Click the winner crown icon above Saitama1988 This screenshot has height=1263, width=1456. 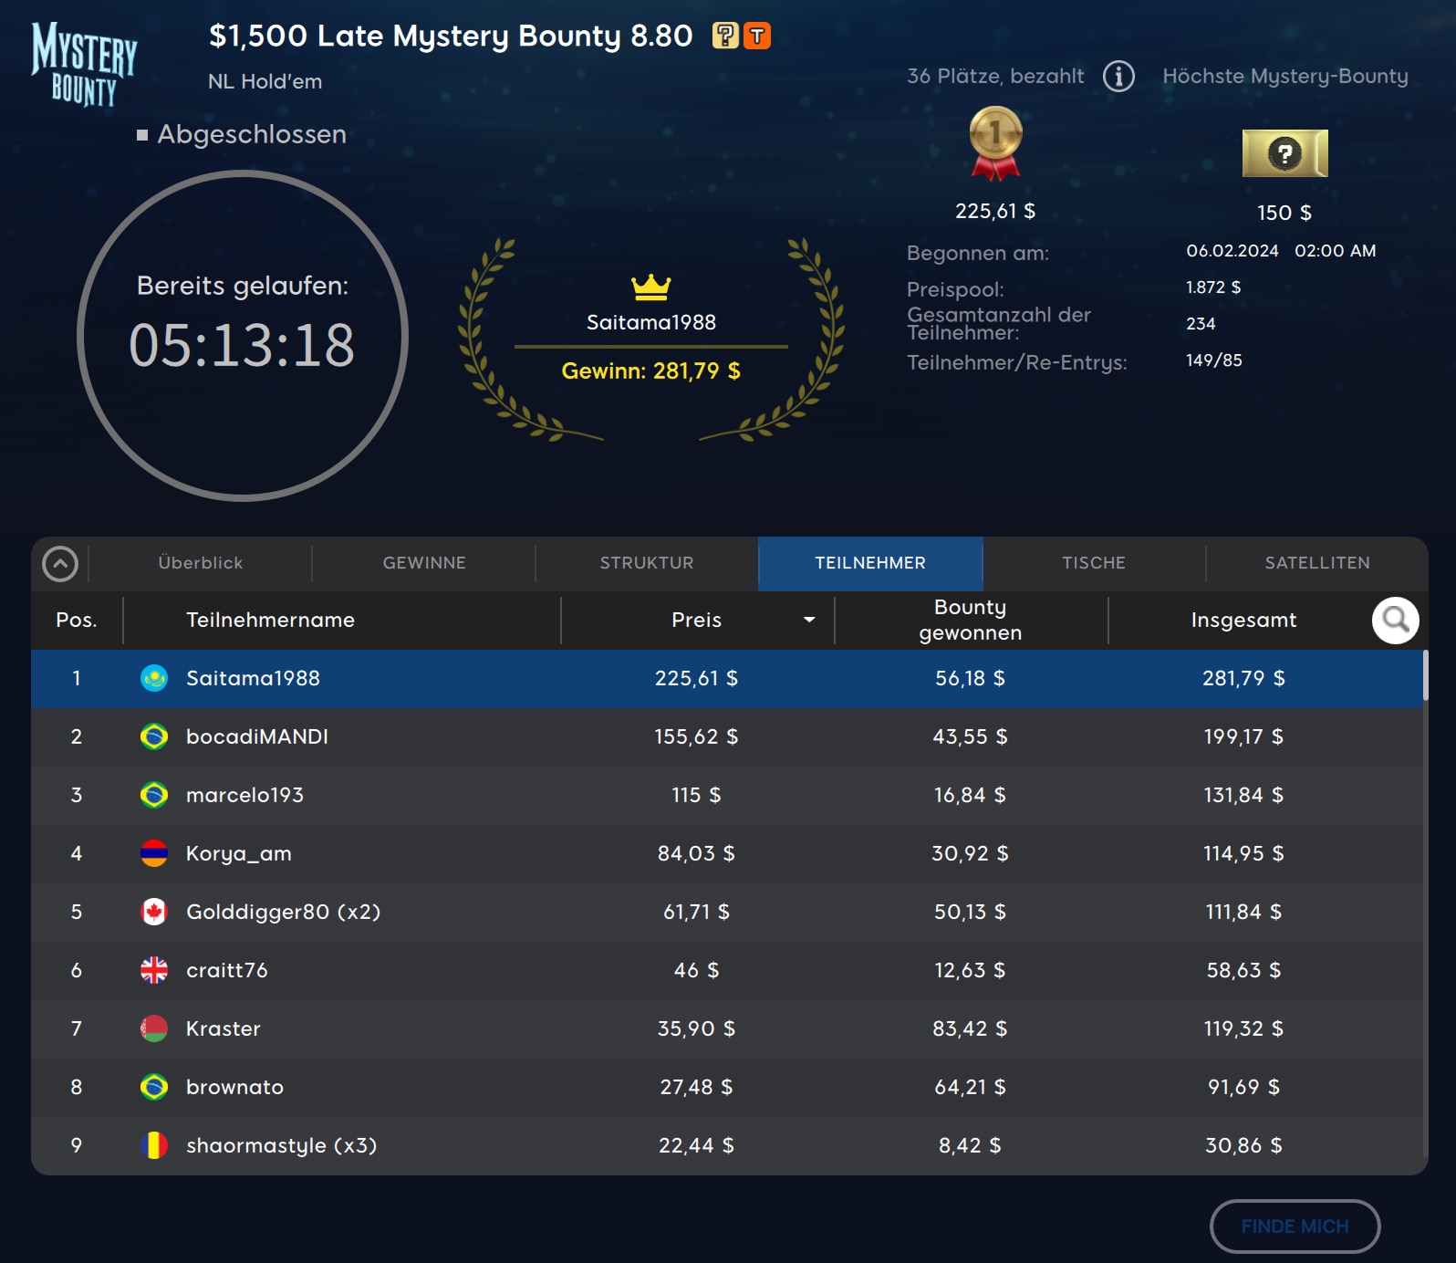pyautogui.click(x=650, y=287)
